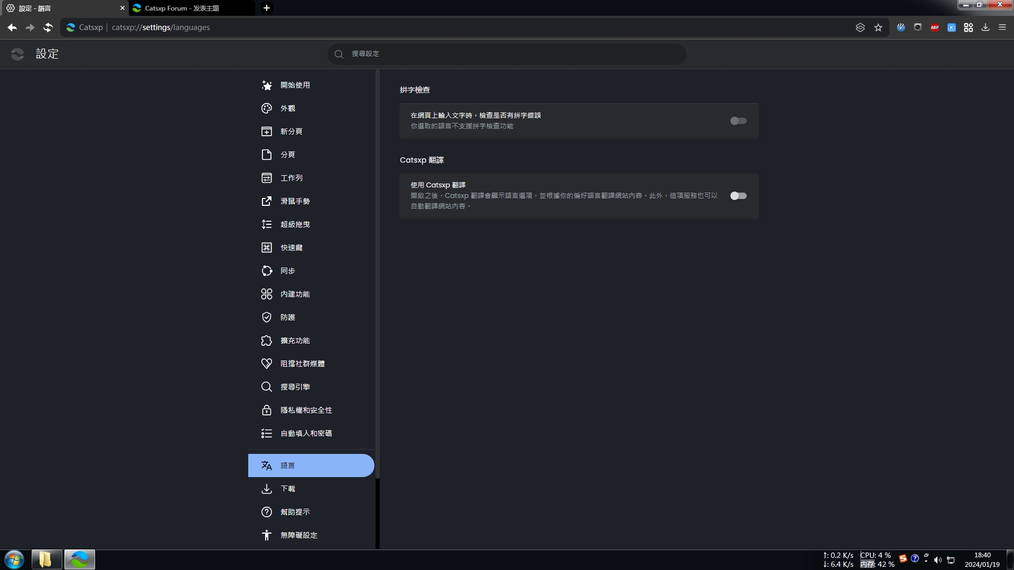Screen dimensions: 1014x570
Task: Click the ABP extension icon
Action: click(x=934, y=27)
